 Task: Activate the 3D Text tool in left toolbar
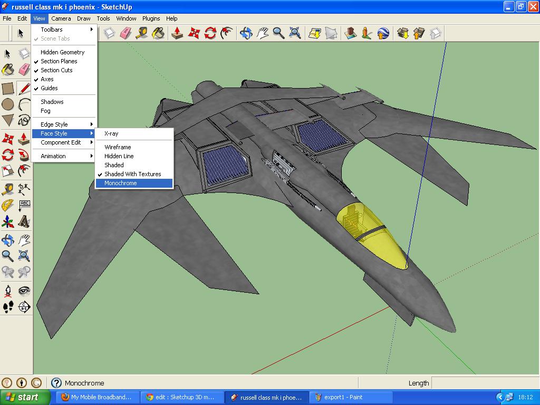(24, 222)
